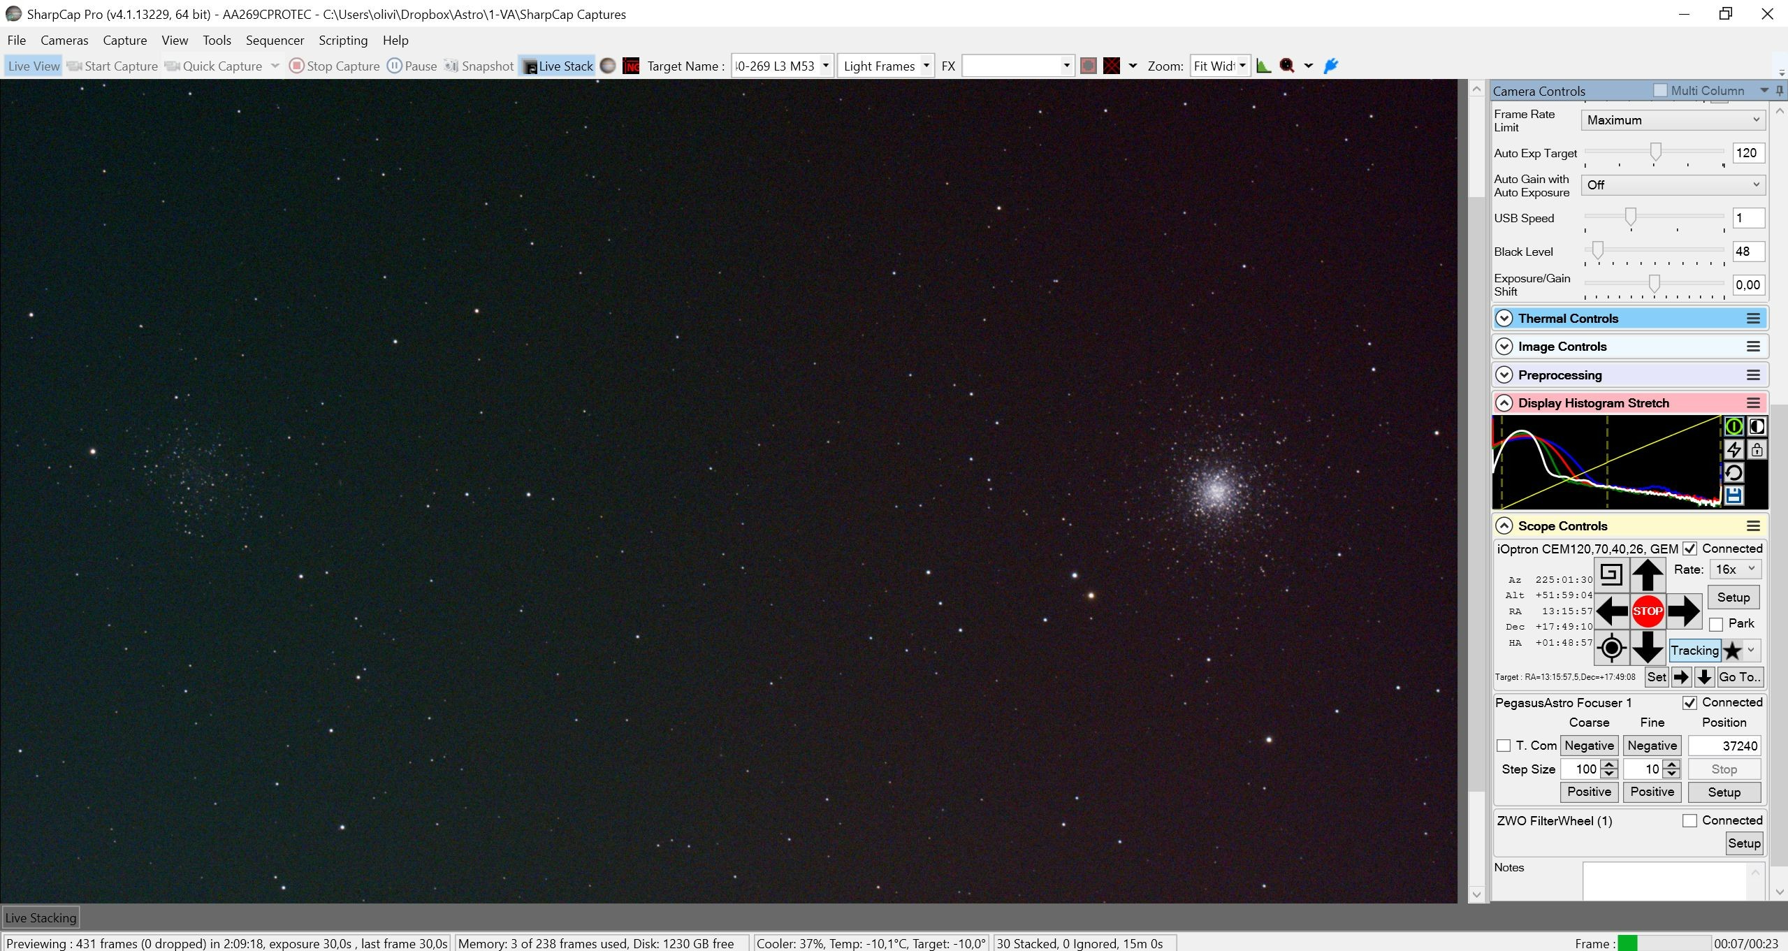
Task: Click the Go To.. button
Action: pyautogui.click(x=1740, y=677)
